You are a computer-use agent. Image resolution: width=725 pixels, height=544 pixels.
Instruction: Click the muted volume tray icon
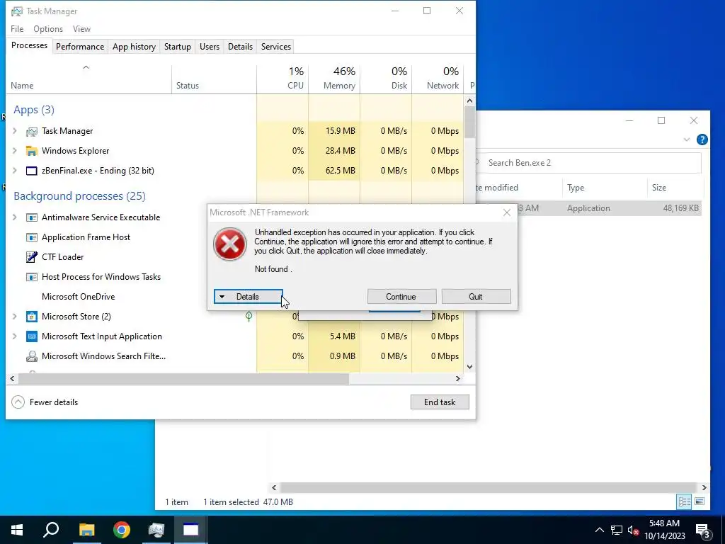click(634, 530)
